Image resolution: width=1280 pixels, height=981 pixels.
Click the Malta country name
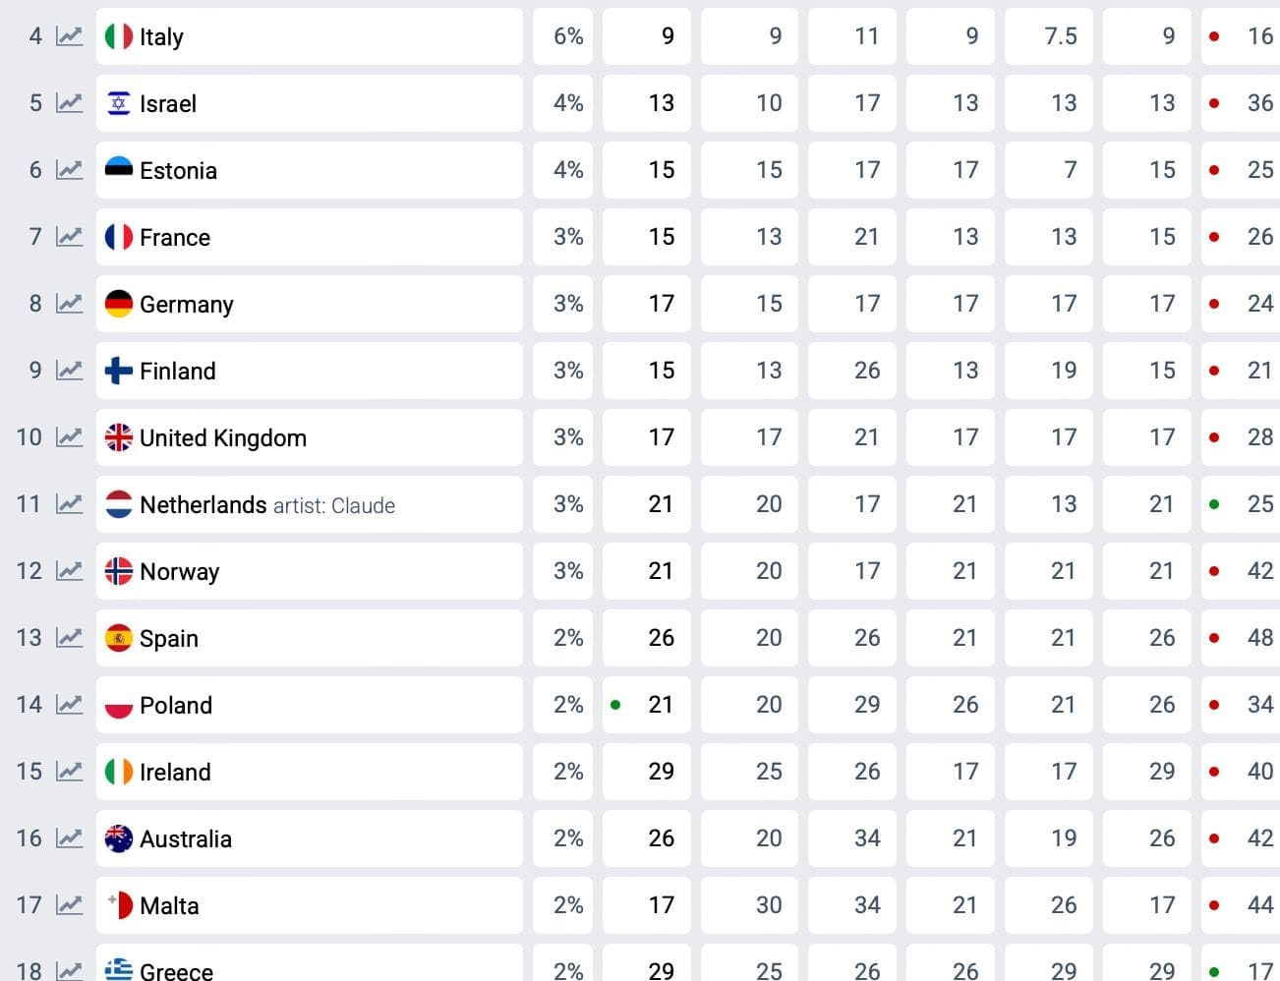[169, 905]
